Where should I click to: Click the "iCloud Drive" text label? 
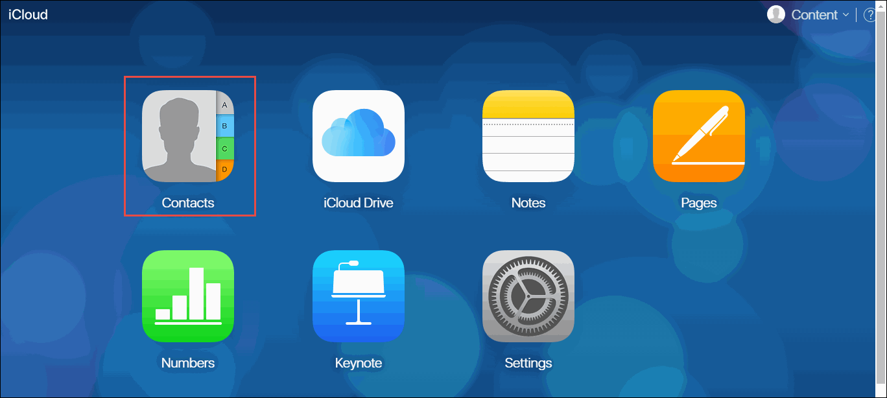coord(359,203)
